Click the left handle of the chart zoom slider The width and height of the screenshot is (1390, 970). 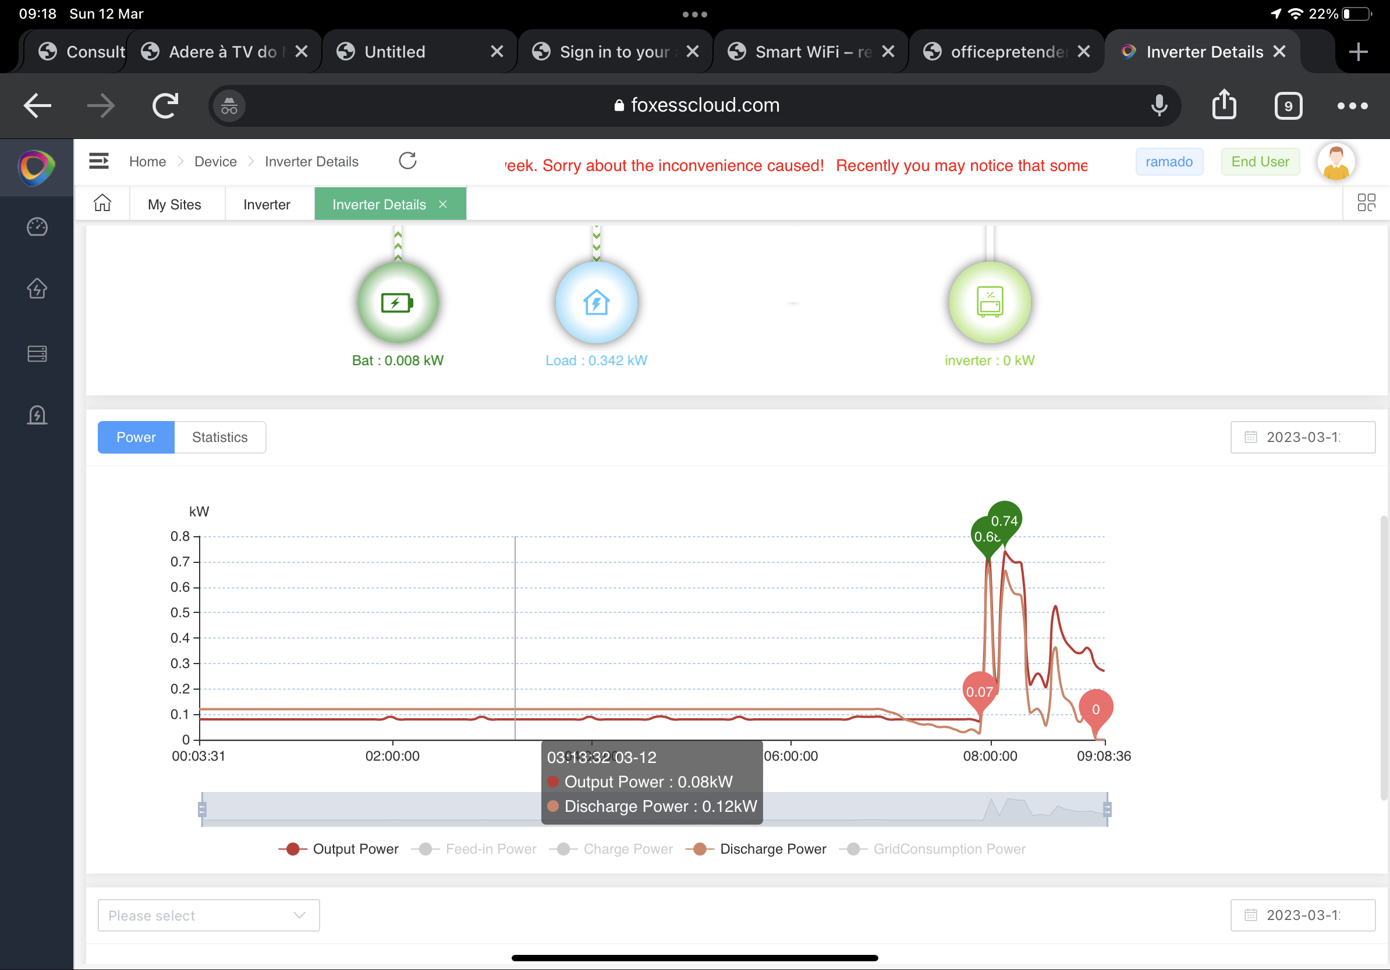click(x=202, y=808)
